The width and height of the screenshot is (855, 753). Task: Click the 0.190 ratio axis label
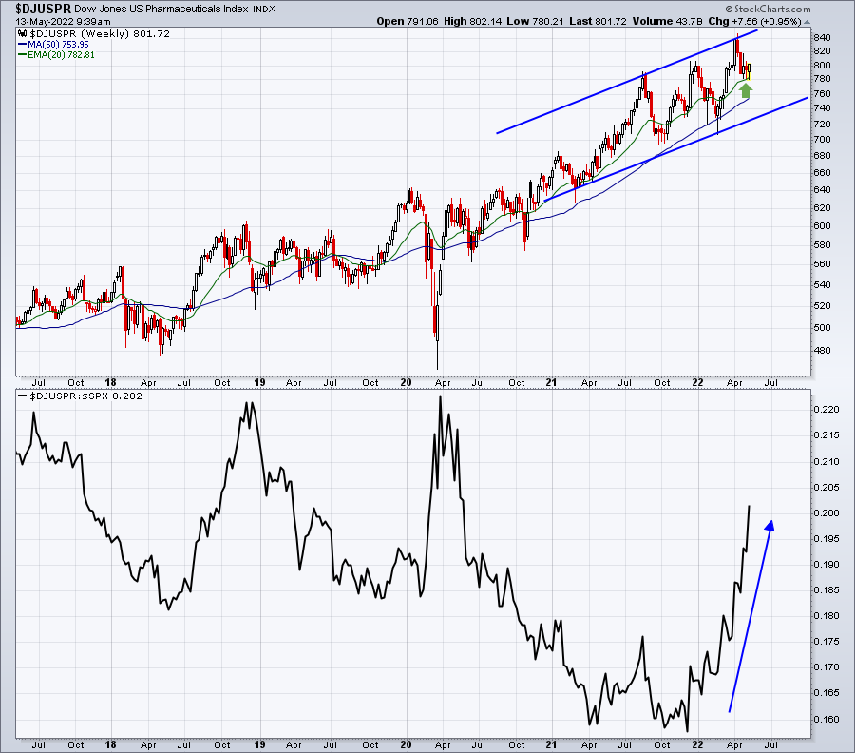click(x=826, y=564)
